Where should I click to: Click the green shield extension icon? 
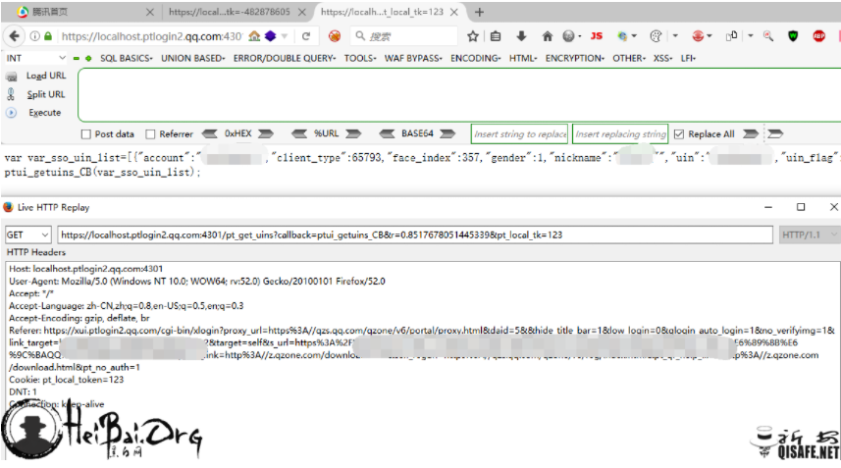click(793, 36)
